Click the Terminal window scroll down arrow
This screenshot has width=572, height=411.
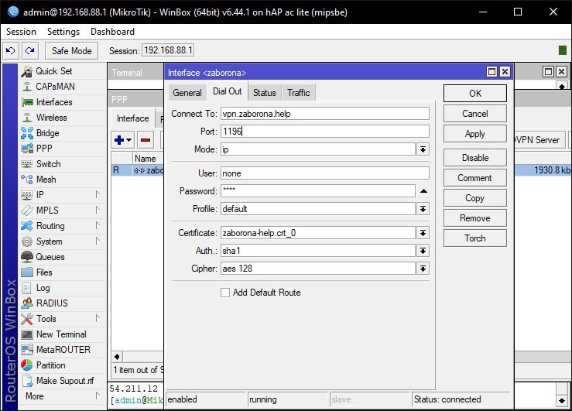(x=562, y=401)
